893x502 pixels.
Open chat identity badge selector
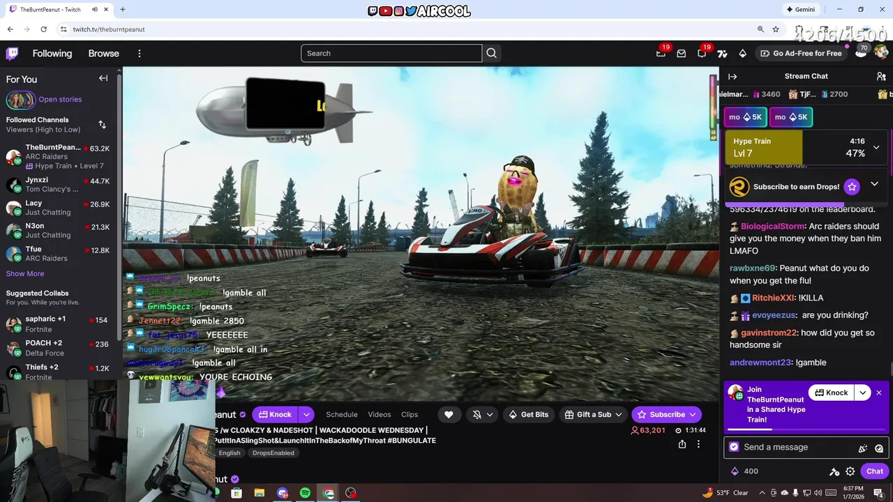[734, 448]
